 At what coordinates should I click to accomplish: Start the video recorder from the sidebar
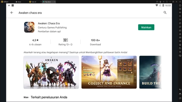click(x=180, y=38)
